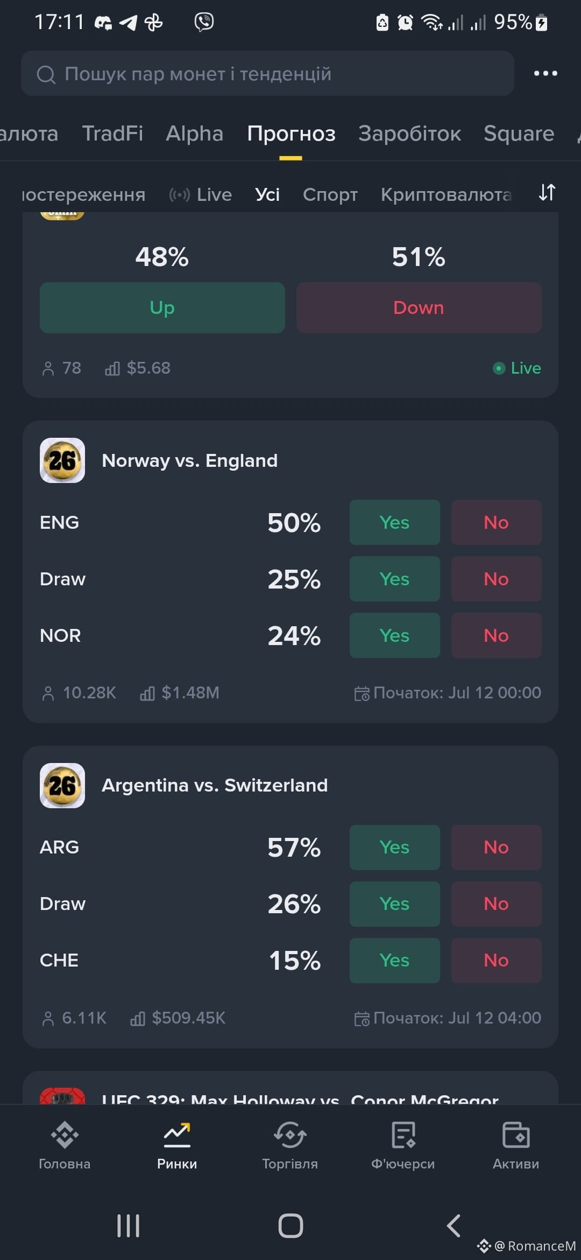
Task: Select the red Down button
Action: [x=419, y=307]
